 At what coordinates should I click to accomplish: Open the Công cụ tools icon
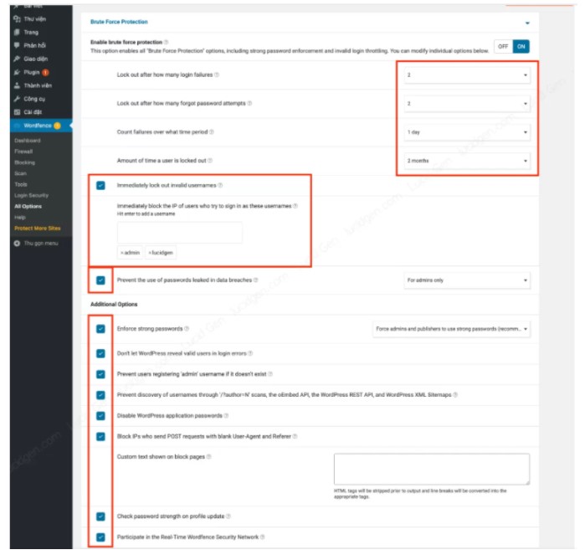(17, 99)
